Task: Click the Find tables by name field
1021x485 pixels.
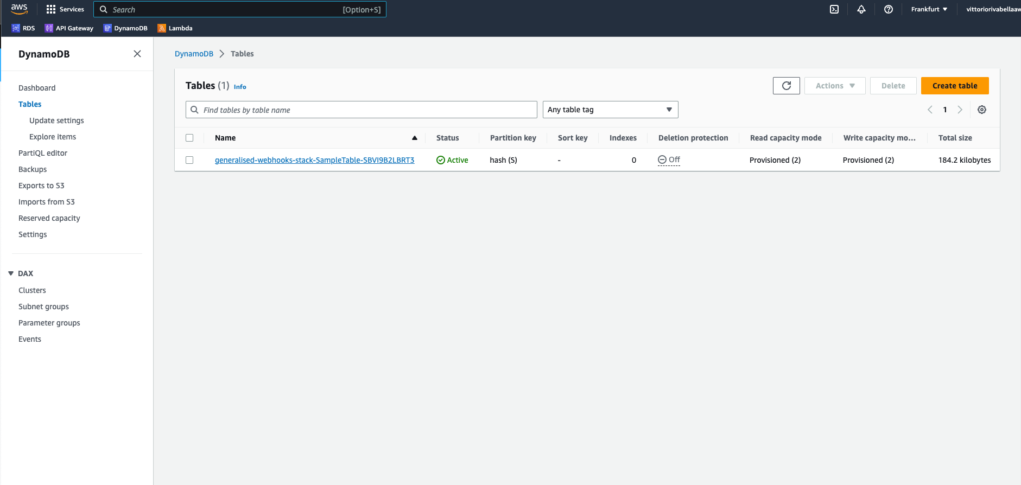Action: pos(361,110)
